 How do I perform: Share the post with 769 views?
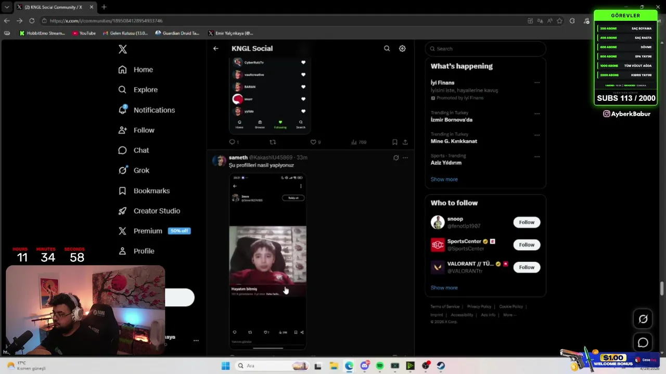pyautogui.click(x=405, y=142)
